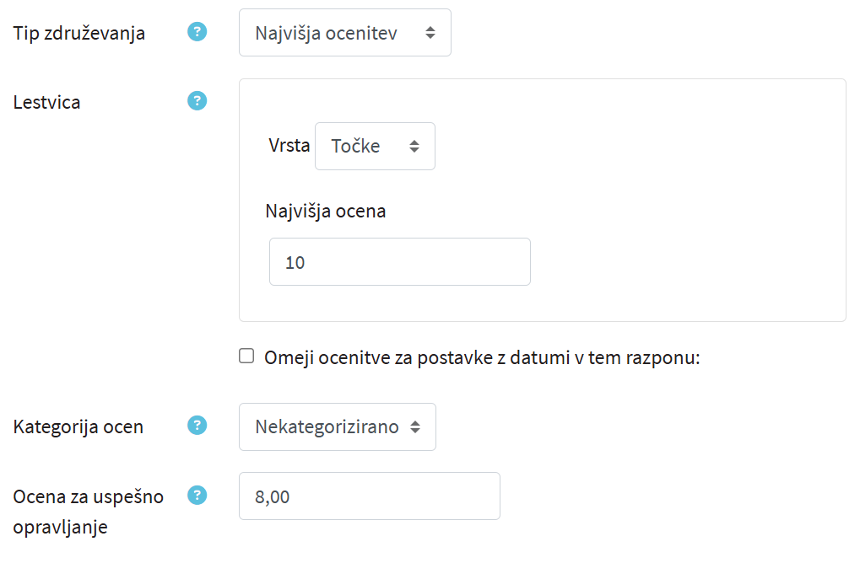Open help for Tip združevanja
The width and height of the screenshot is (860, 563).
(197, 33)
